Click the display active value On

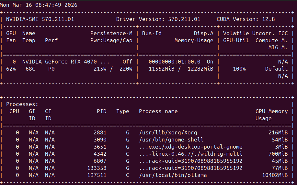[210, 62]
